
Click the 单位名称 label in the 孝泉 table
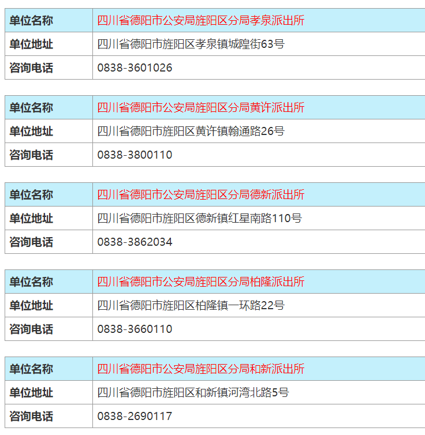click(31, 21)
